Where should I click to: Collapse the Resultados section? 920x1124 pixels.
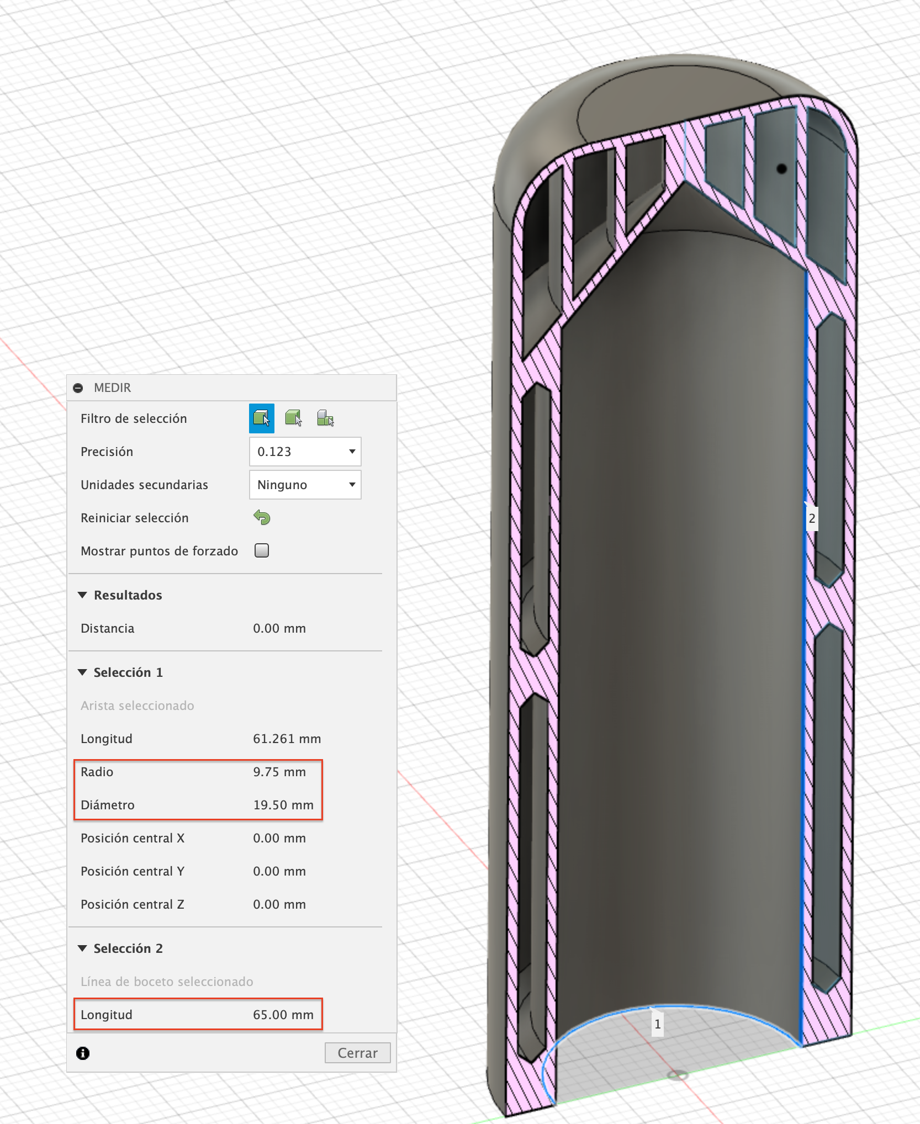[82, 595]
